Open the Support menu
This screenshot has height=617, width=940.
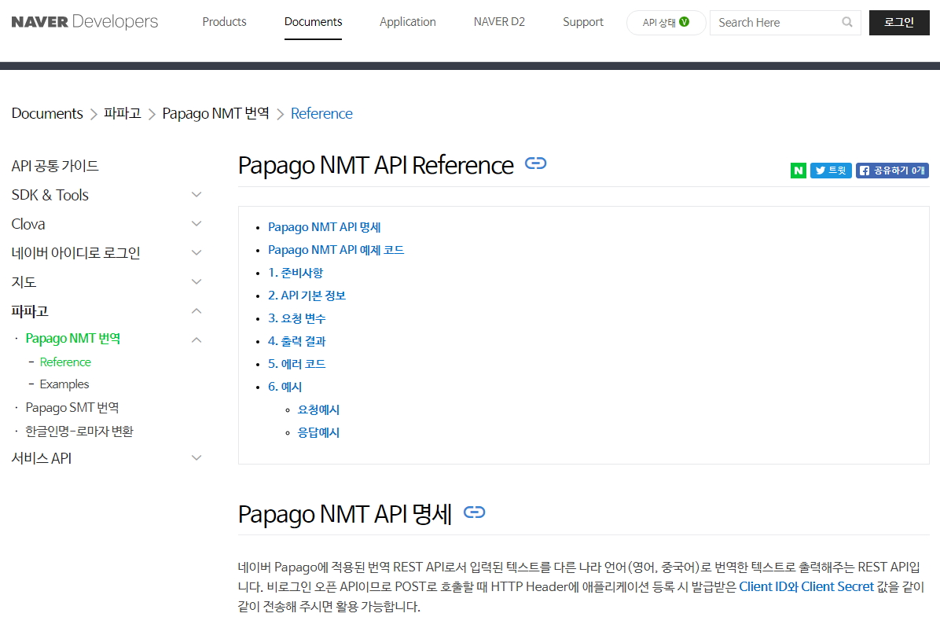582,22
